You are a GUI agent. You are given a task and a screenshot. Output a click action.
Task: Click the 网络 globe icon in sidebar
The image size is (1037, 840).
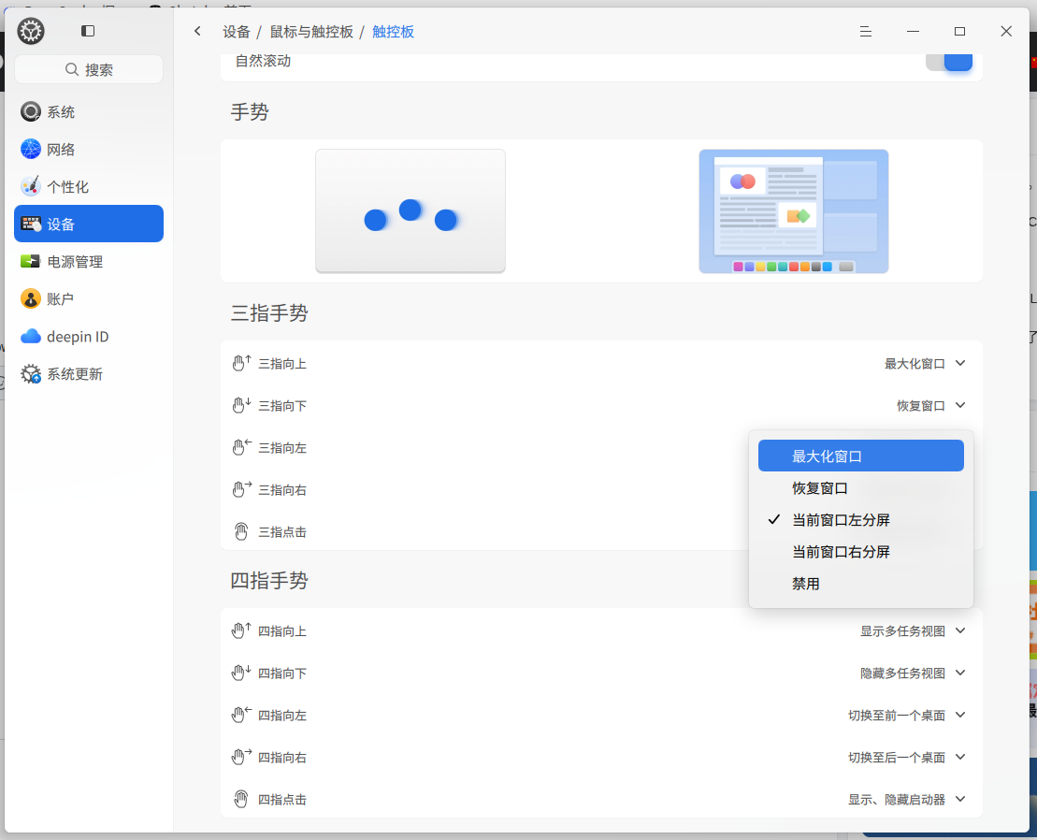(x=31, y=150)
